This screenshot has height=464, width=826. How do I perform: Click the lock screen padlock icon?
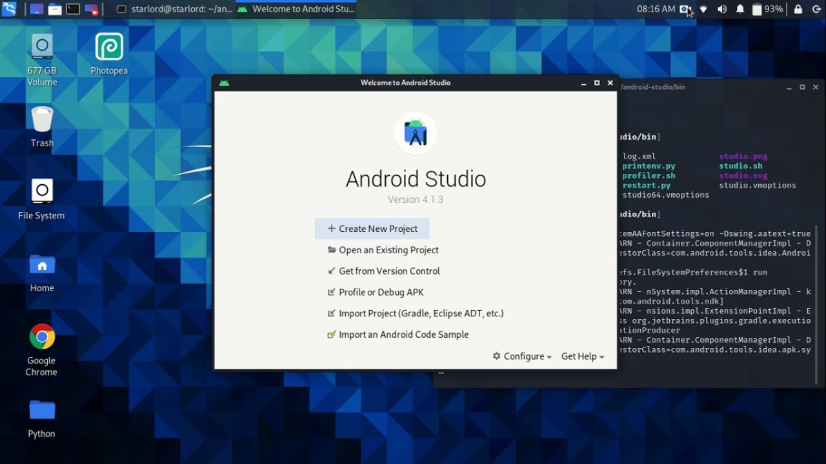[798, 9]
